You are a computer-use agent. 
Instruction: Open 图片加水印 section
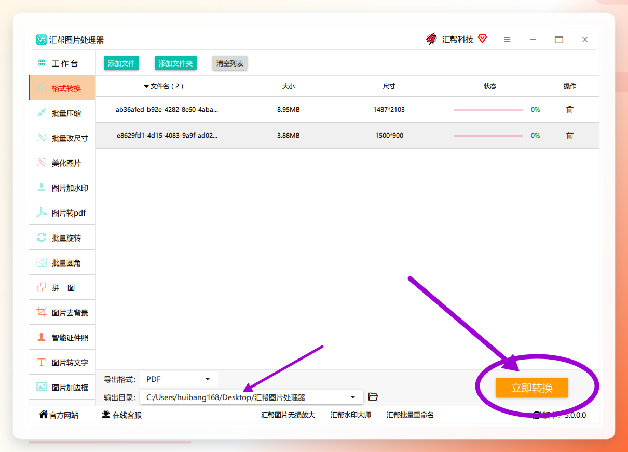tap(62, 188)
